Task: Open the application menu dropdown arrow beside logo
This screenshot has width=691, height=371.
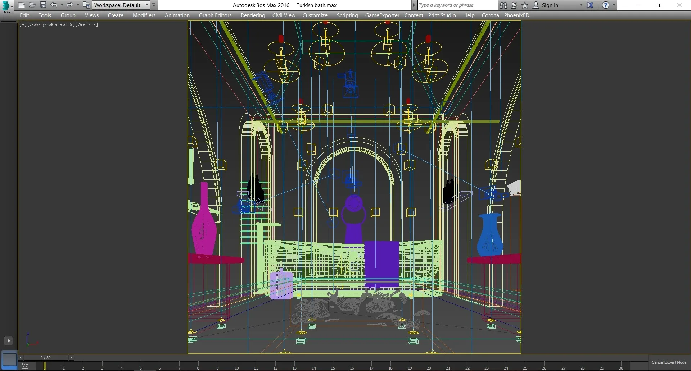Action: [12, 6]
